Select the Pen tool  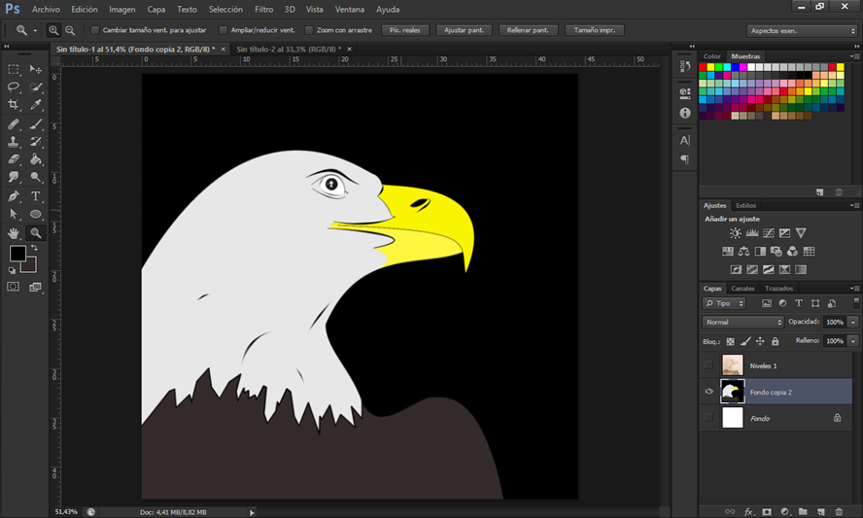[14, 196]
